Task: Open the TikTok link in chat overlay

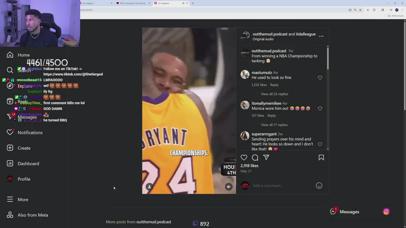Action: (x=73, y=74)
